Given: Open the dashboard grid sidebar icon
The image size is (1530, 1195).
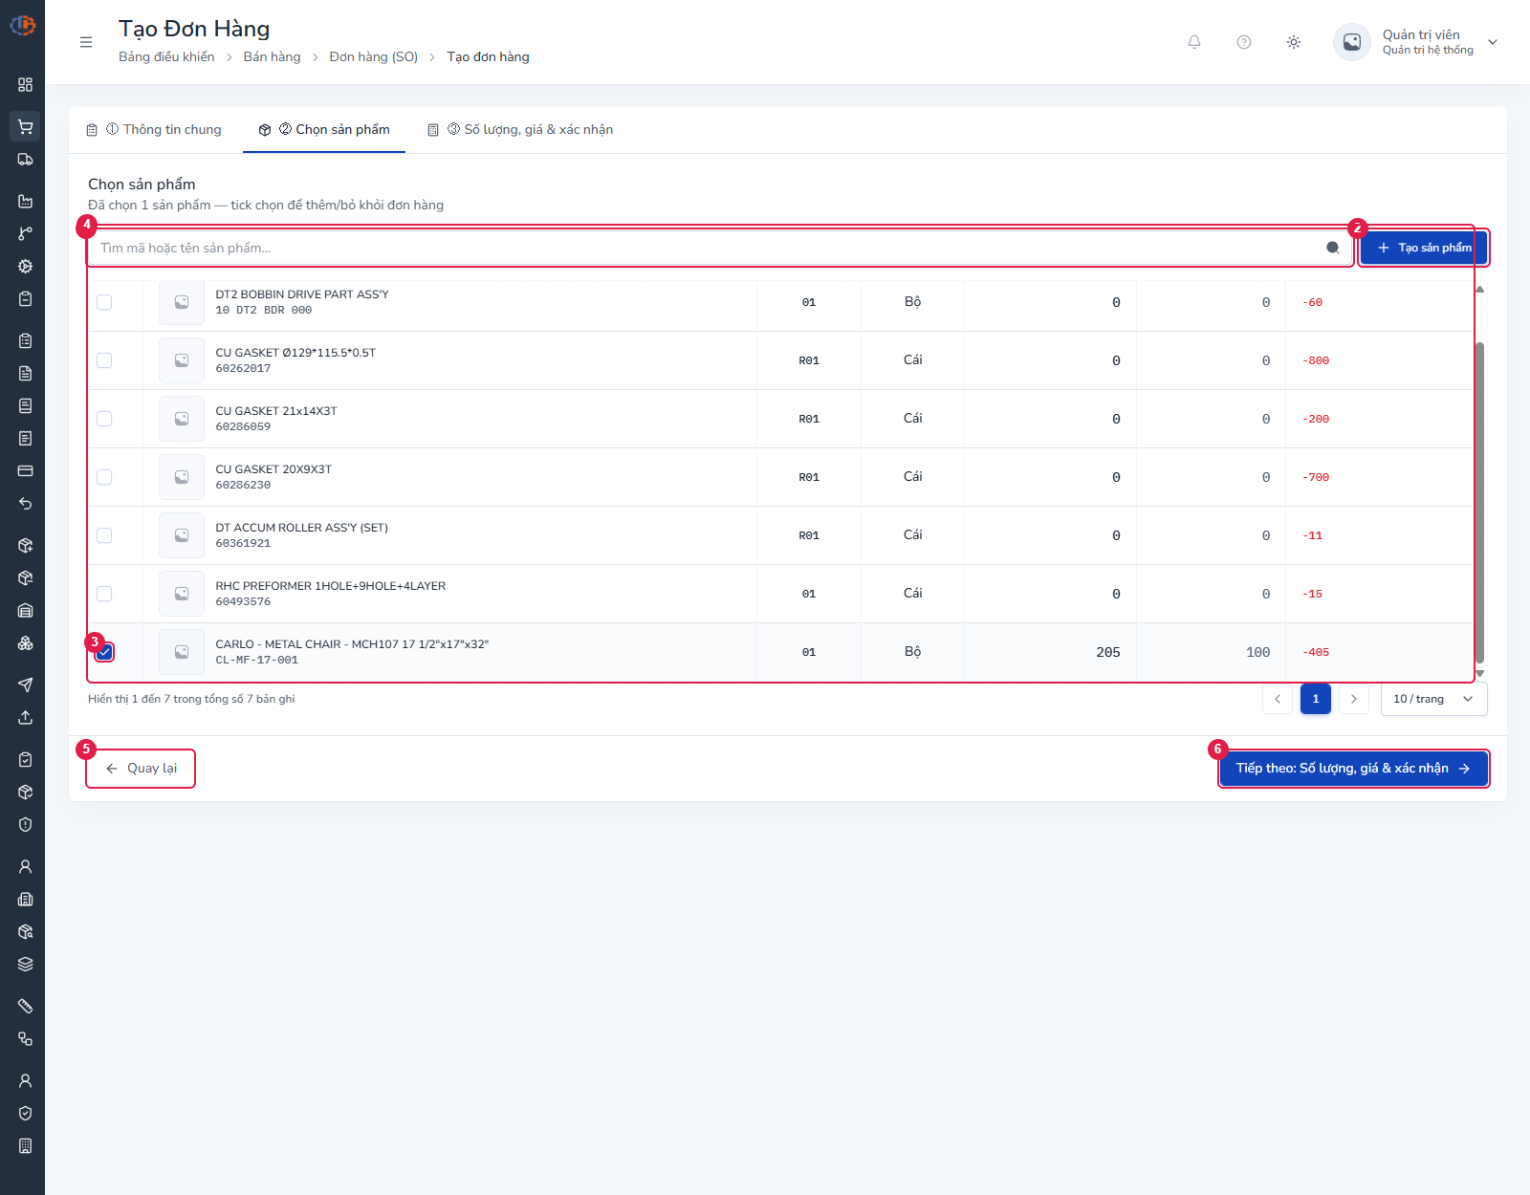Looking at the screenshot, I should click(x=26, y=84).
